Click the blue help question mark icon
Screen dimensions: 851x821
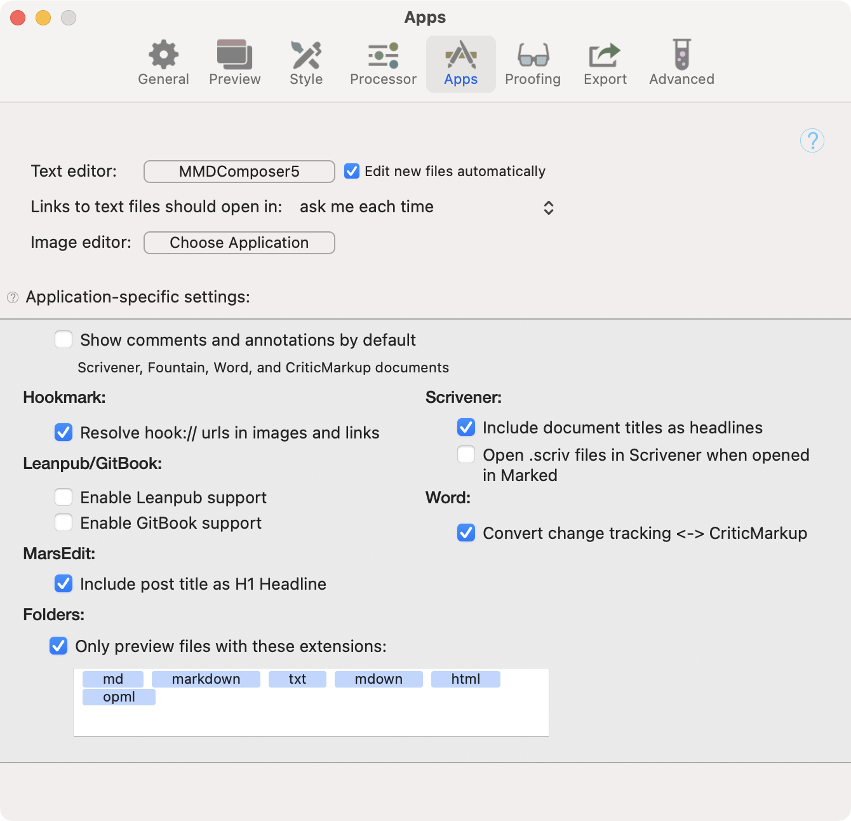(812, 140)
